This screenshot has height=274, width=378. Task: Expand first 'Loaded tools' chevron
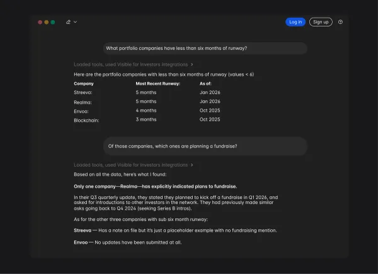[192, 64]
